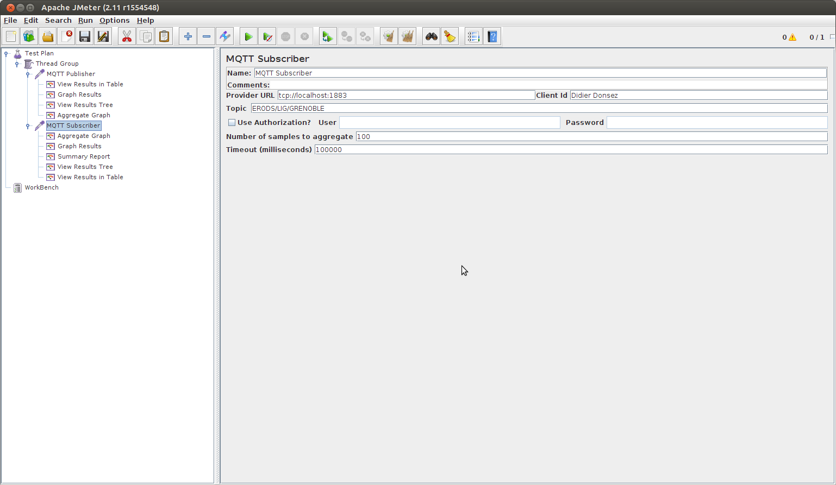This screenshot has height=485, width=836.
Task: Open the Run menu
Action: tap(85, 20)
